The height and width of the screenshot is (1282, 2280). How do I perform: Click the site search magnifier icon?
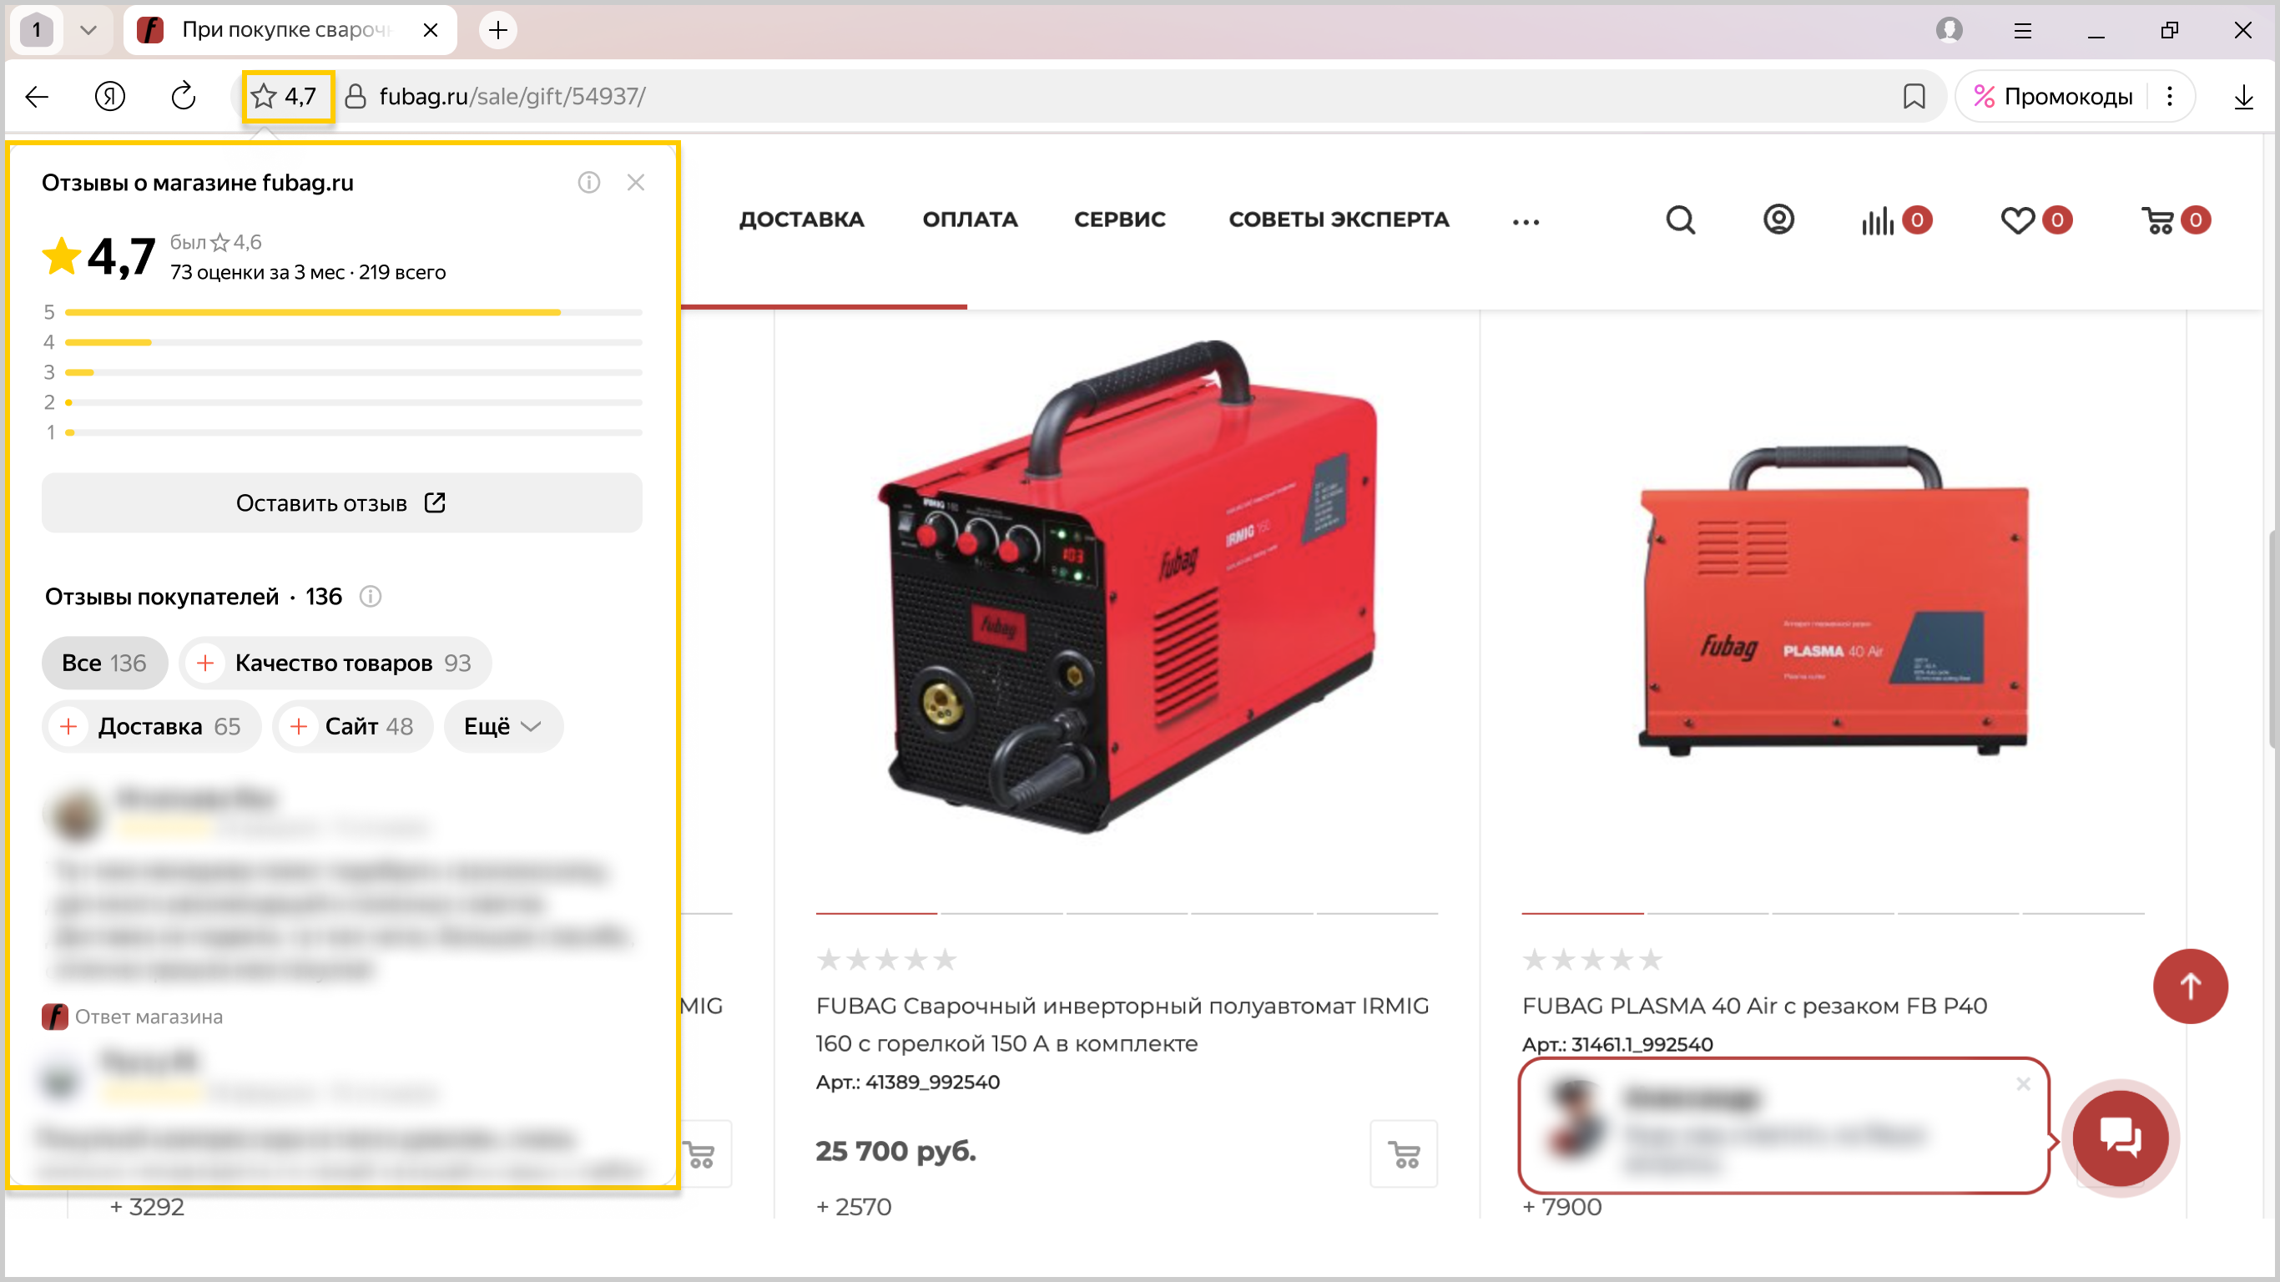pos(1679,220)
